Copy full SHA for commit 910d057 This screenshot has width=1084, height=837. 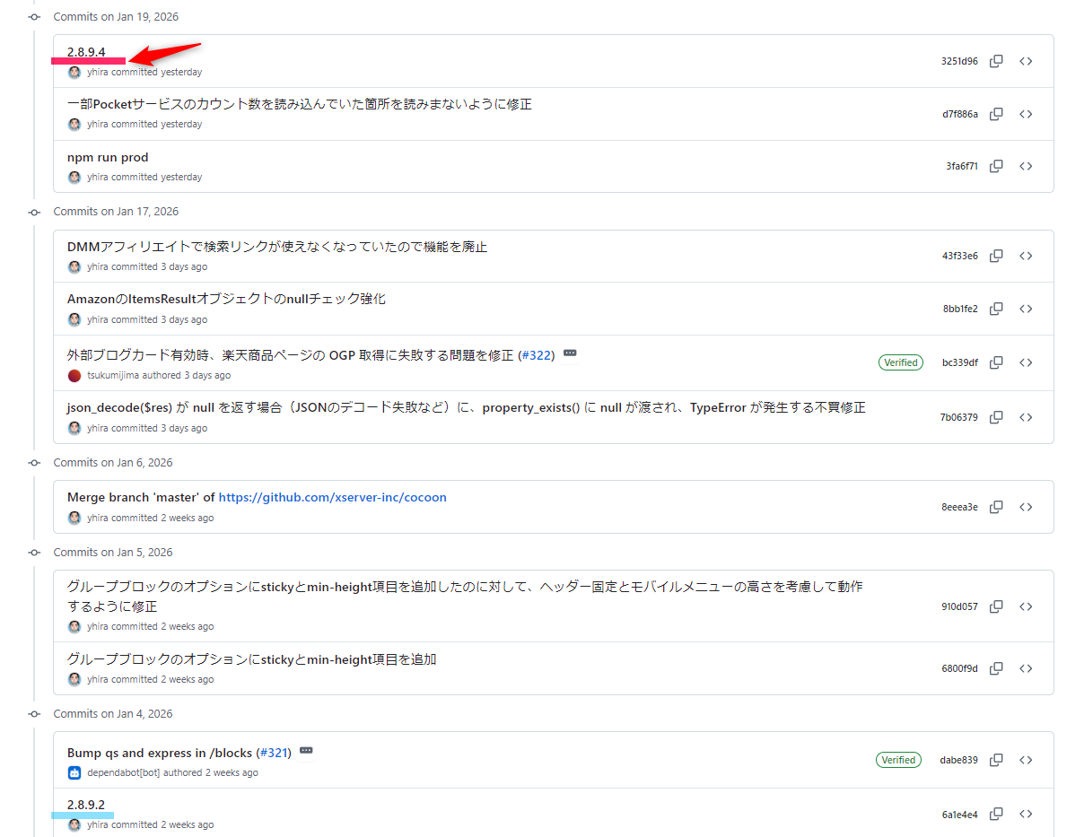[x=996, y=606]
